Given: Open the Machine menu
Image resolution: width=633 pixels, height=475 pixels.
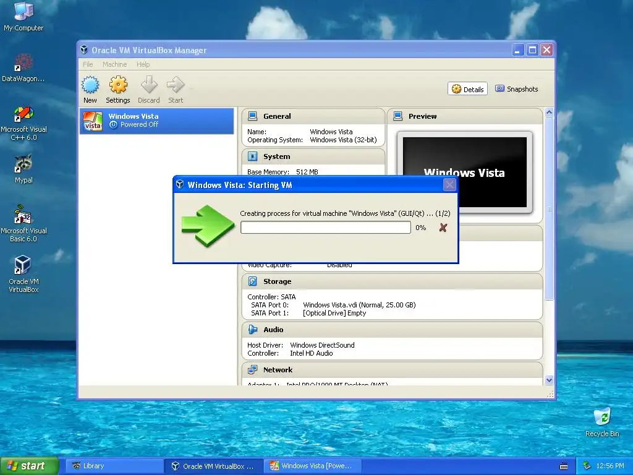Looking at the screenshot, I should (114, 64).
